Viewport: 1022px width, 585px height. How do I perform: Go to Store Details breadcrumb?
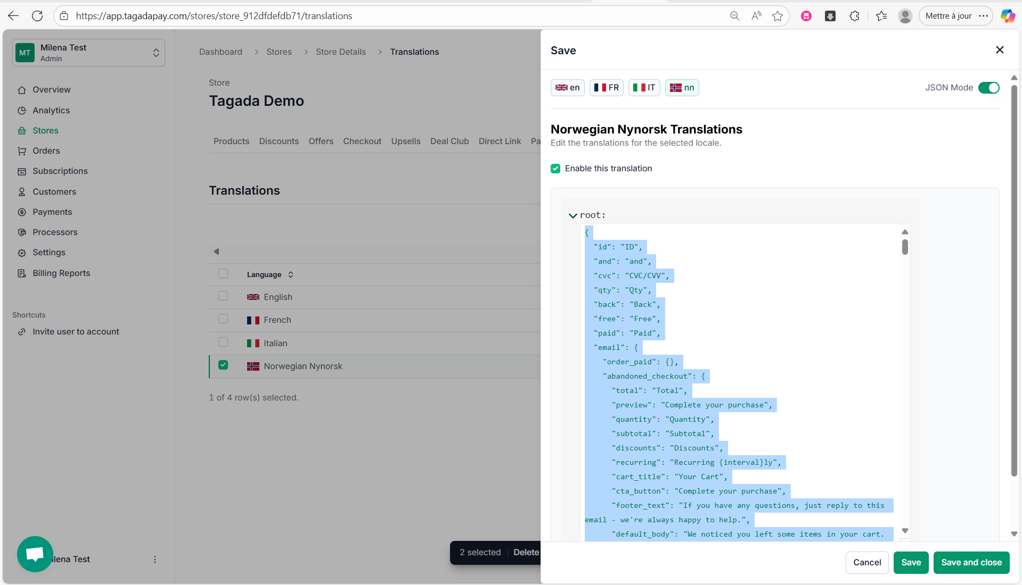[341, 52]
